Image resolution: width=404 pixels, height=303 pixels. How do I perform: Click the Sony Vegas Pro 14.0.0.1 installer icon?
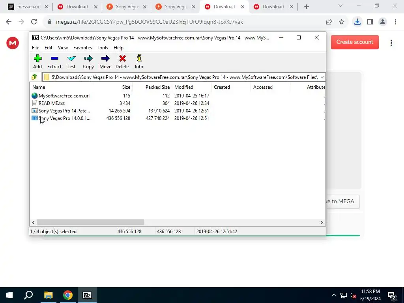click(35, 118)
